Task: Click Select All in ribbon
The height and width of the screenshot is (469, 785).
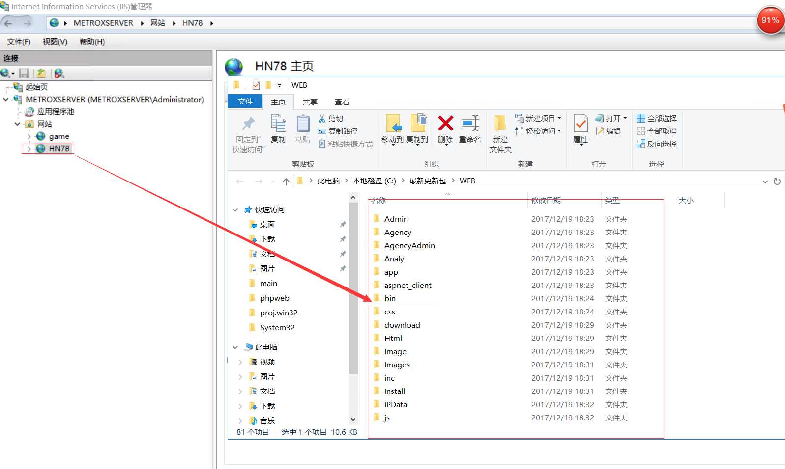Action: (657, 118)
